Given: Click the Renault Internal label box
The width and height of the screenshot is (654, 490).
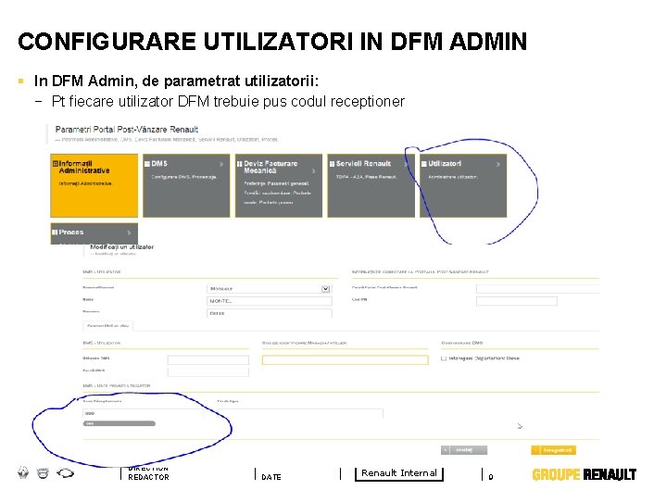Looking at the screenshot, I should click(x=399, y=473).
